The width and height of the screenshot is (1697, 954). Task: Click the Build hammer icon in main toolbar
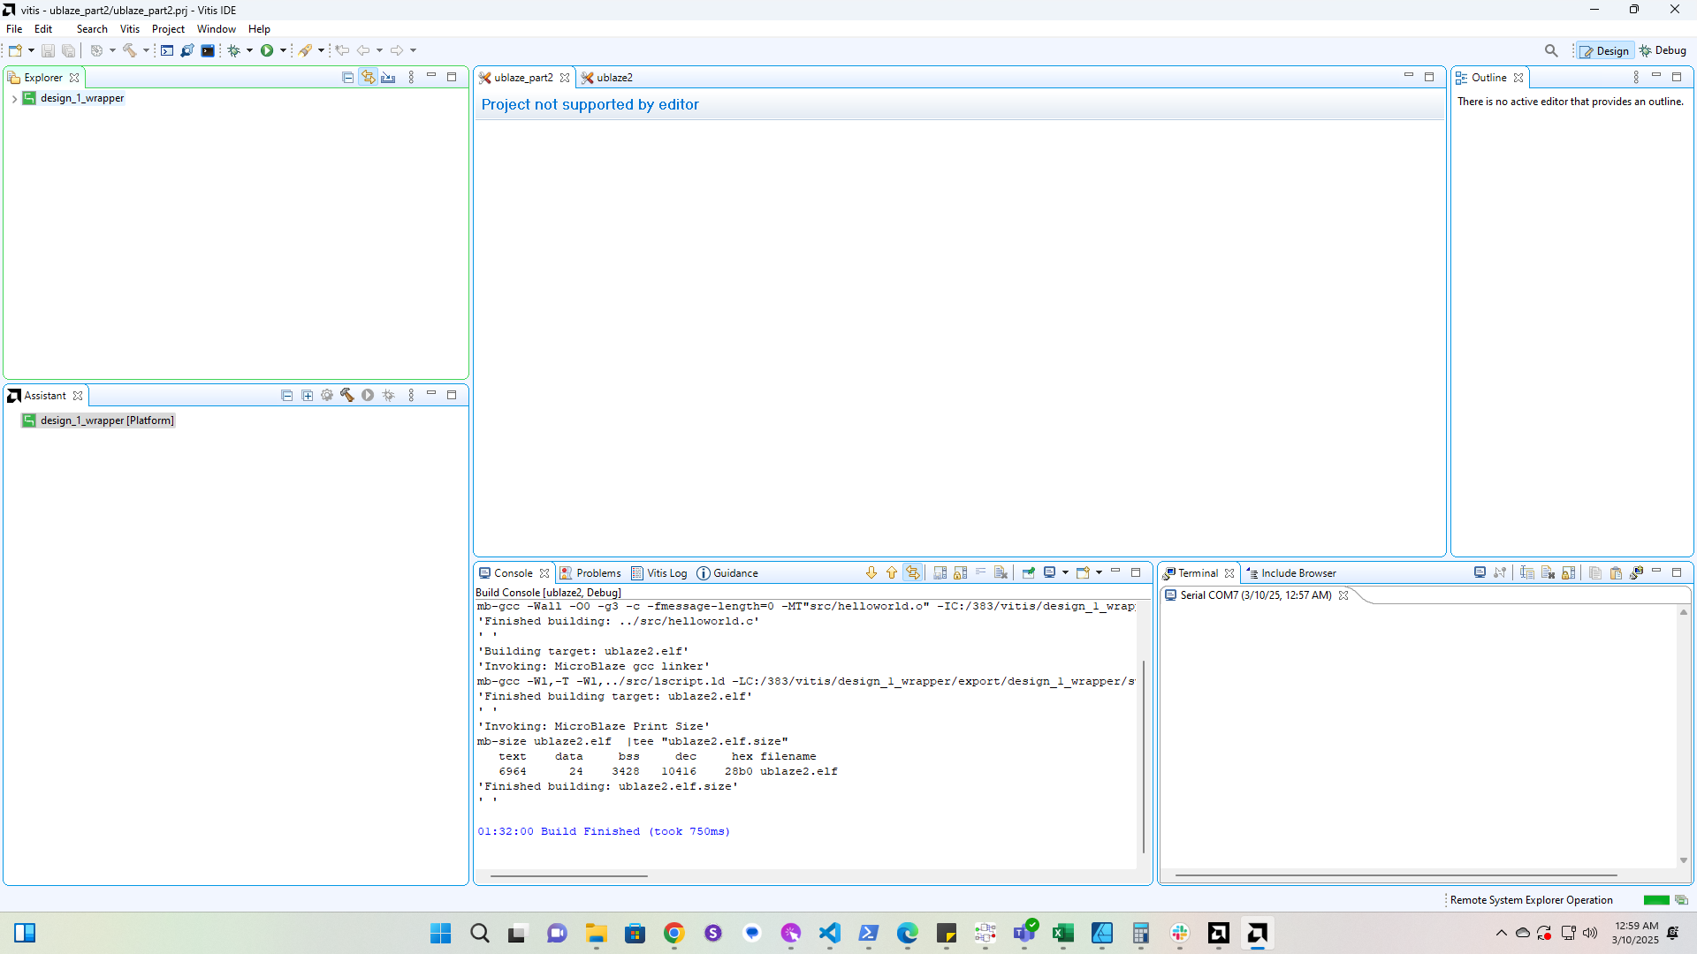pos(130,50)
